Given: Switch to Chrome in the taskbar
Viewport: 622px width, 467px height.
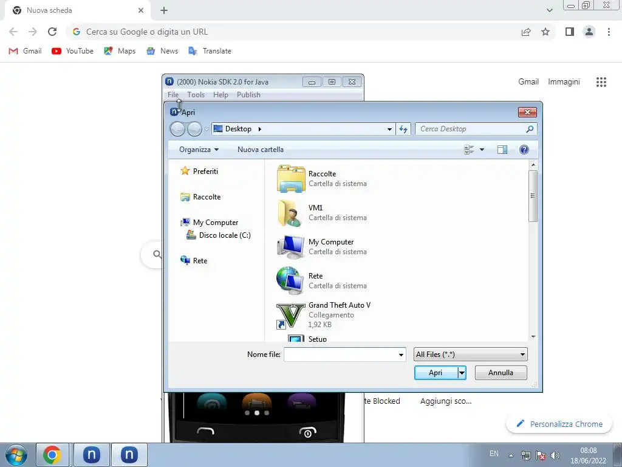Looking at the screenshot, I should 52,455.
